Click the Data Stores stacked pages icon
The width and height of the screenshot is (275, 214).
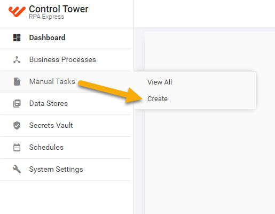17,104
